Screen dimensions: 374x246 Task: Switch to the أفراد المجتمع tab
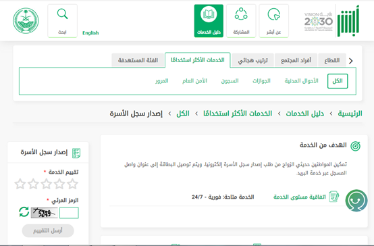pos(296,60)
